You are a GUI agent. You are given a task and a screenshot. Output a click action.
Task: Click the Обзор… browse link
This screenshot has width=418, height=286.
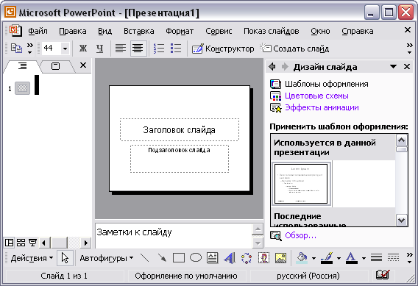293,236
